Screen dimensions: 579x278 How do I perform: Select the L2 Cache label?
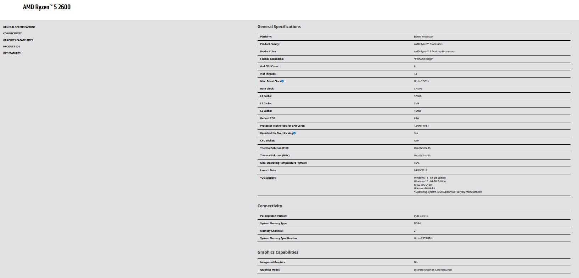(x=266, y=103)
